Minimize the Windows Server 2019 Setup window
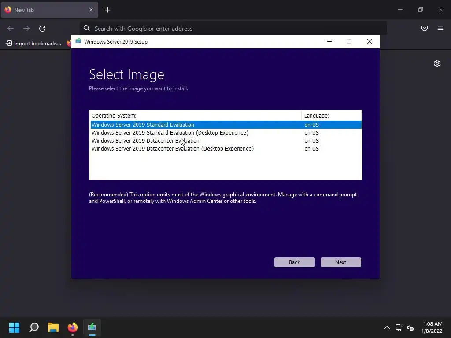Image resolution: width=451 pixels, height=338 pixels. tap(329, 42)
